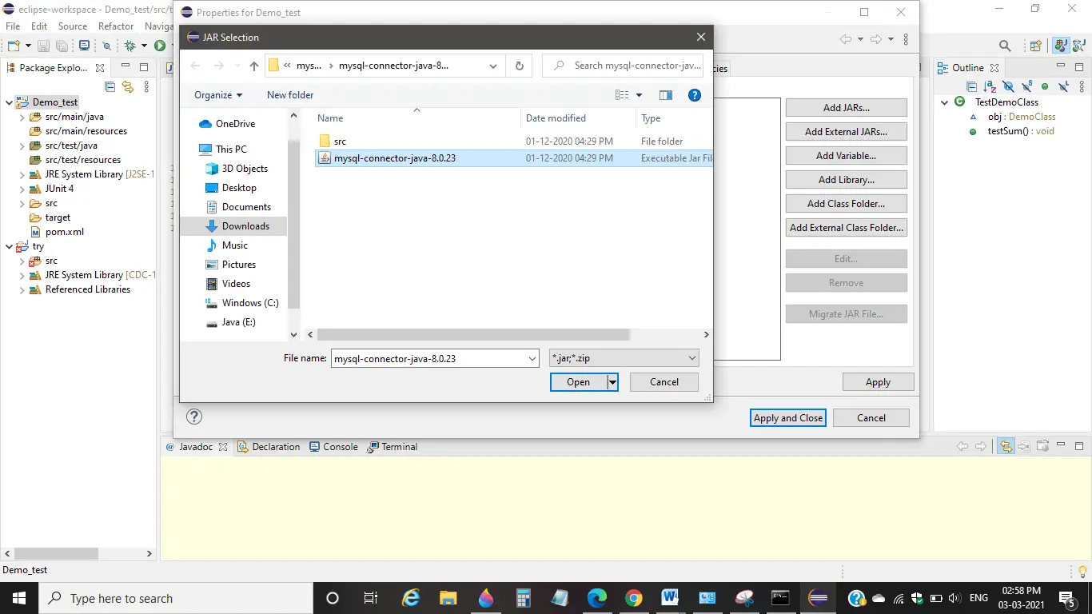Open Package Explorer view menu (three dots)
This screenshot has width=1092, height=614.
(145, 86)
